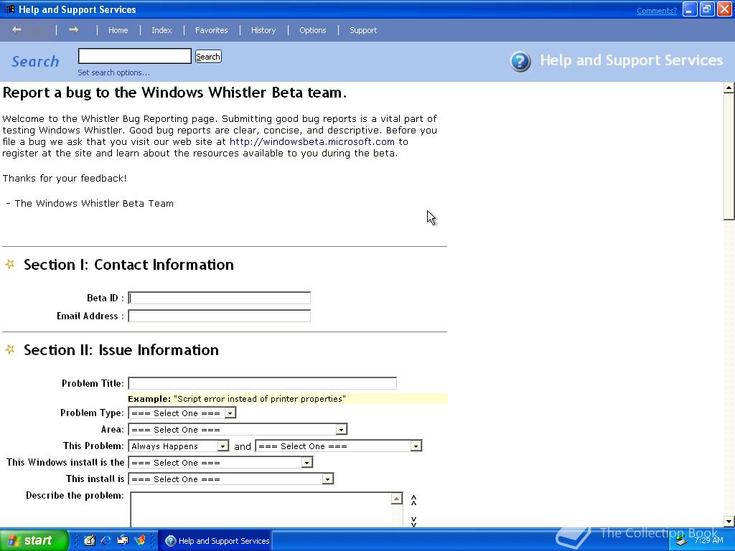Click the double down-caret beside description box

(x=414, y=522)
